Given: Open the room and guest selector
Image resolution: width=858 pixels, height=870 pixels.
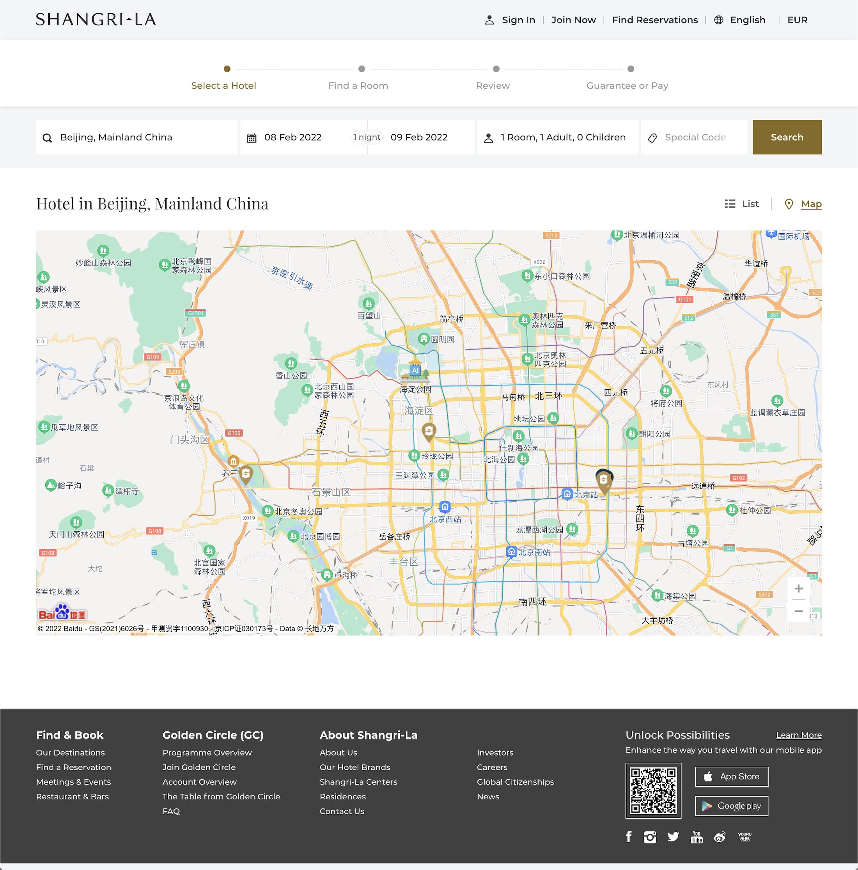Looking at the screenshot, I should 557,137.
